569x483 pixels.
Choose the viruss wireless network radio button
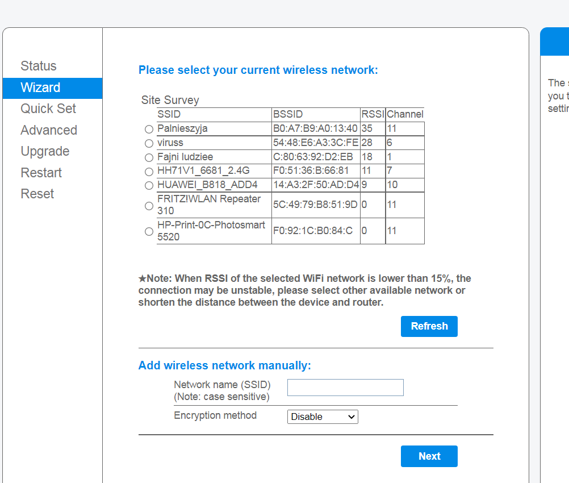coord(149,143)
